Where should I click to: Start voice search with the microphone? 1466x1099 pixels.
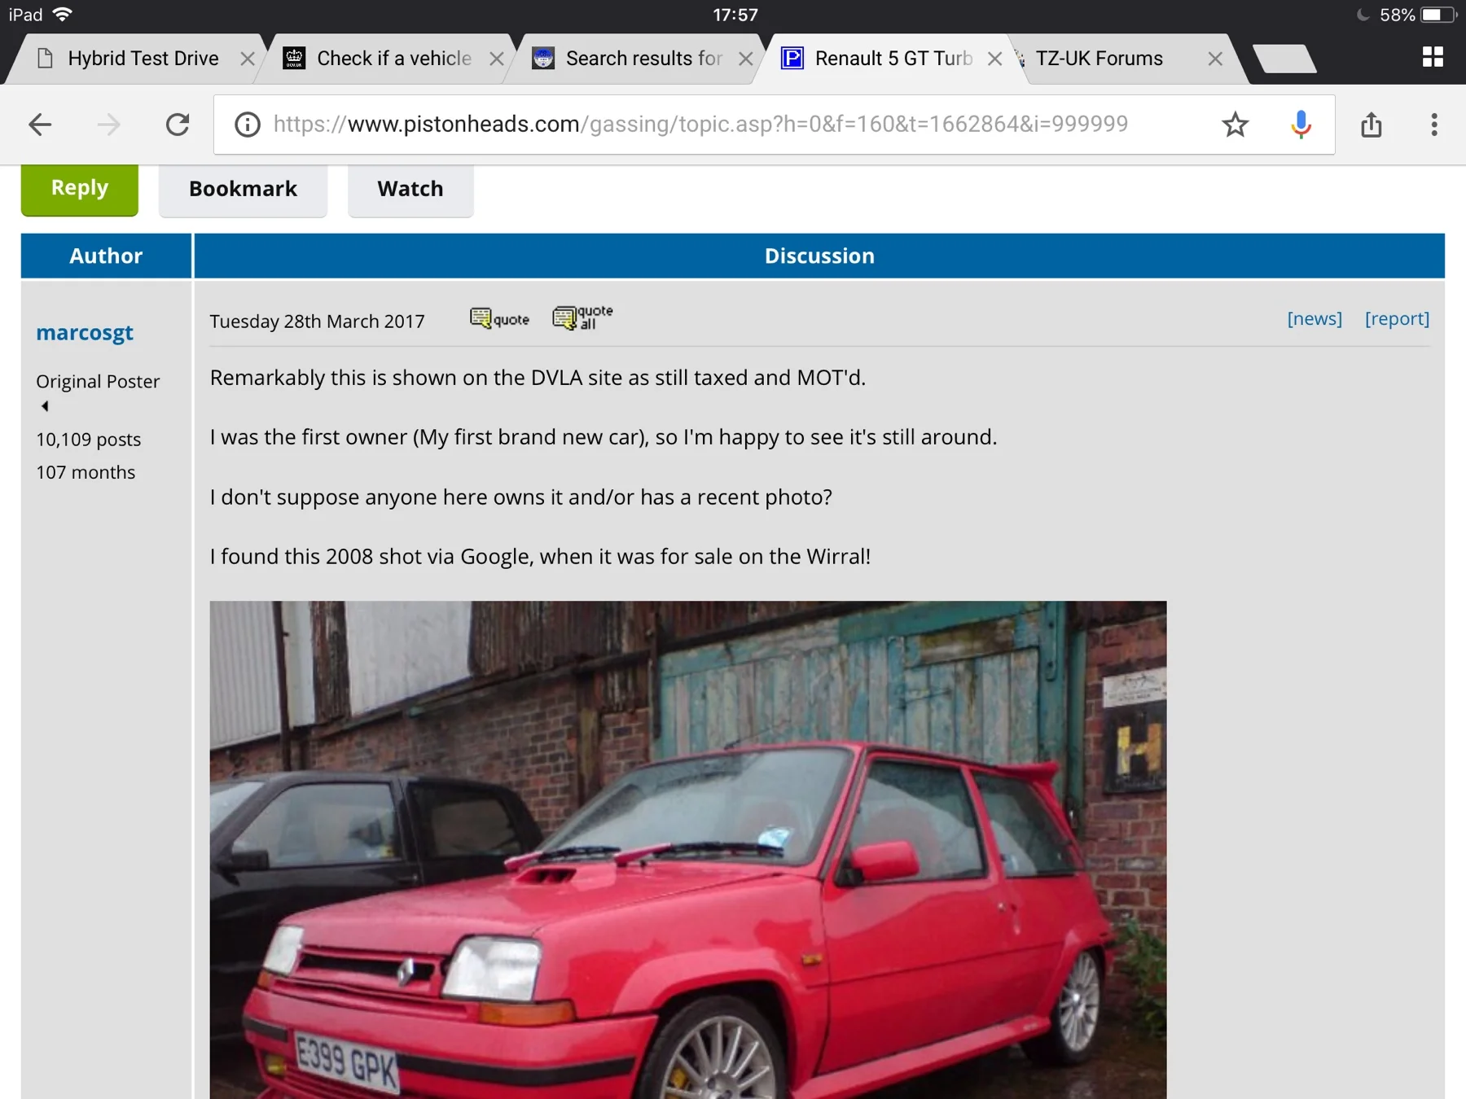coord(1301,125)
